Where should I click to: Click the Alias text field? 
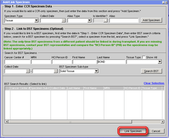(124, 20)
